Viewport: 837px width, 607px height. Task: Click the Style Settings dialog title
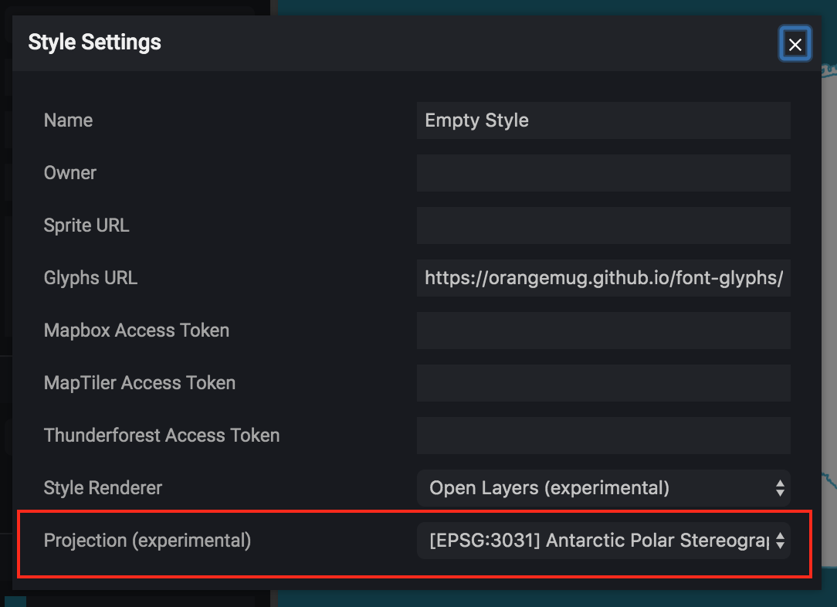(x=94, y=42)
